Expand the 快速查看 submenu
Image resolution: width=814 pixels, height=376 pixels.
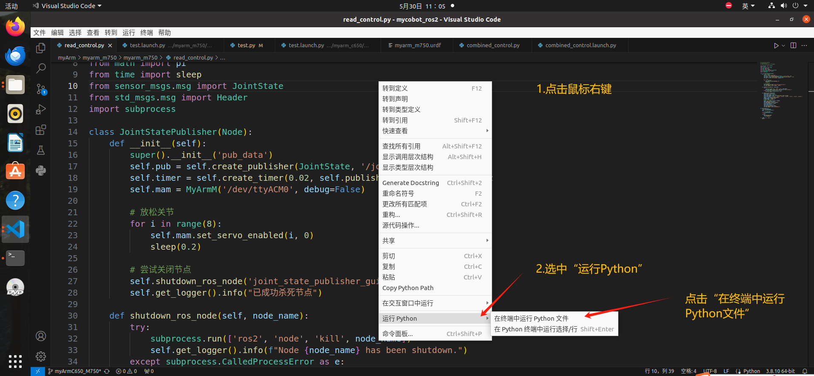click(435, 131)
